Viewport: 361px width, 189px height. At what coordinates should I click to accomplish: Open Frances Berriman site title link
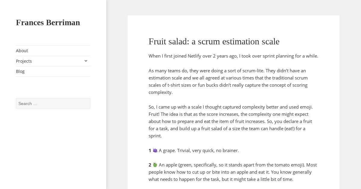pyautogui.click(x=48, y=22)
